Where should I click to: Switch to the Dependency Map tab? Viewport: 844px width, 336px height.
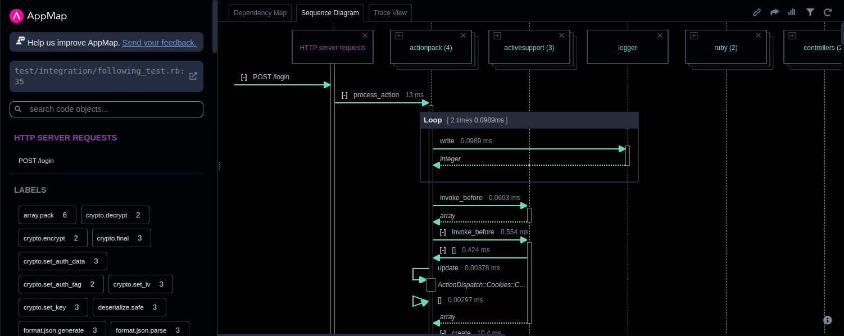pyautogui.click(x=260, y=13)
